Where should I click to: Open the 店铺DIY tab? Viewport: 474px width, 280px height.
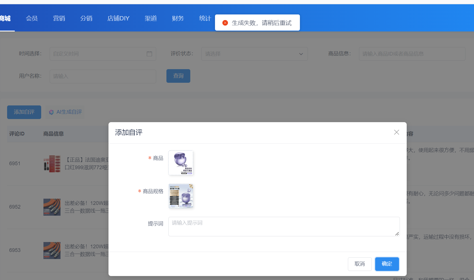coord(118,18)
